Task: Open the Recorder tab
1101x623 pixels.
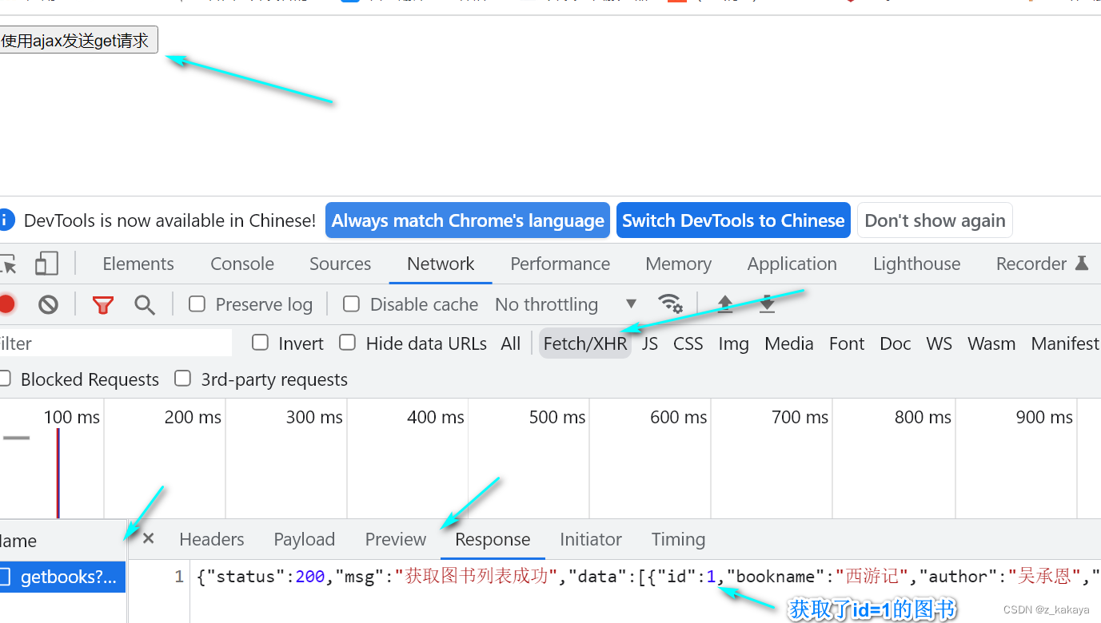Action: point(1042,264)
